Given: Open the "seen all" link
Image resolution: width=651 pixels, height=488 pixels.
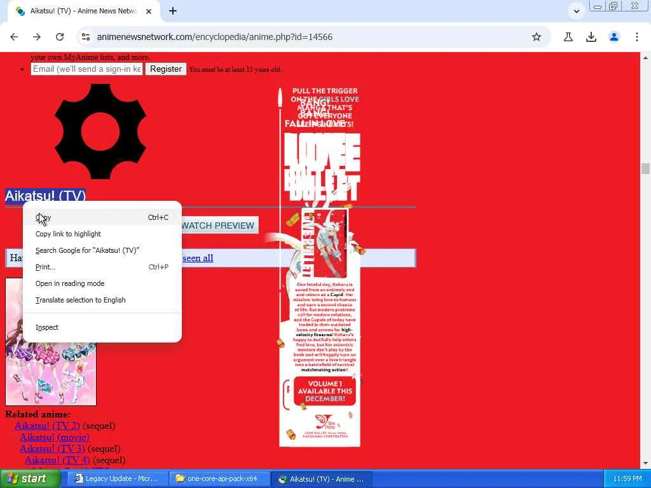Looking at the screenshot, I should [198, 258].
